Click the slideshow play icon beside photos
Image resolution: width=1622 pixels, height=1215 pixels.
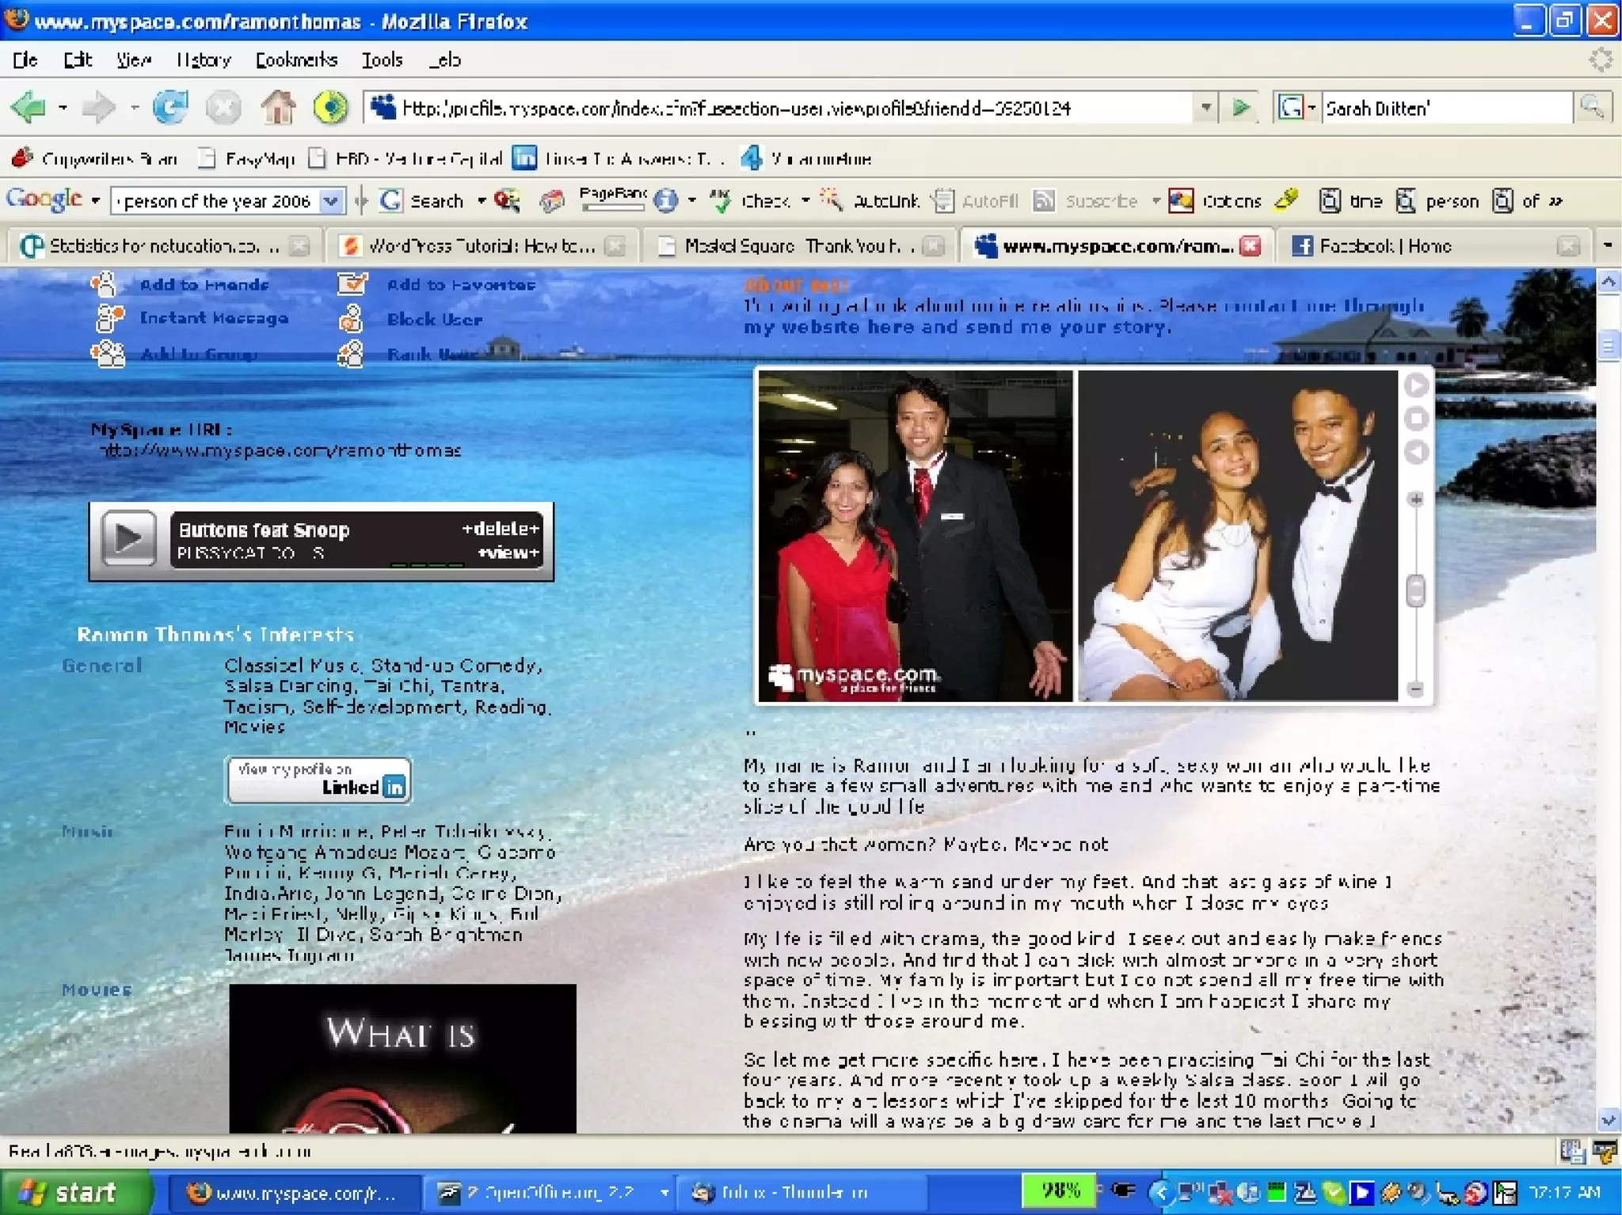(x=1416, y=385)
